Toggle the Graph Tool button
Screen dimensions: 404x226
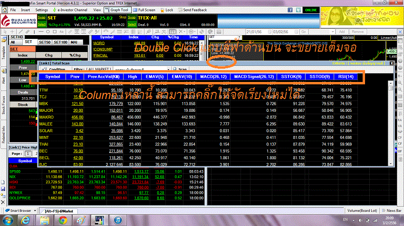117,10
